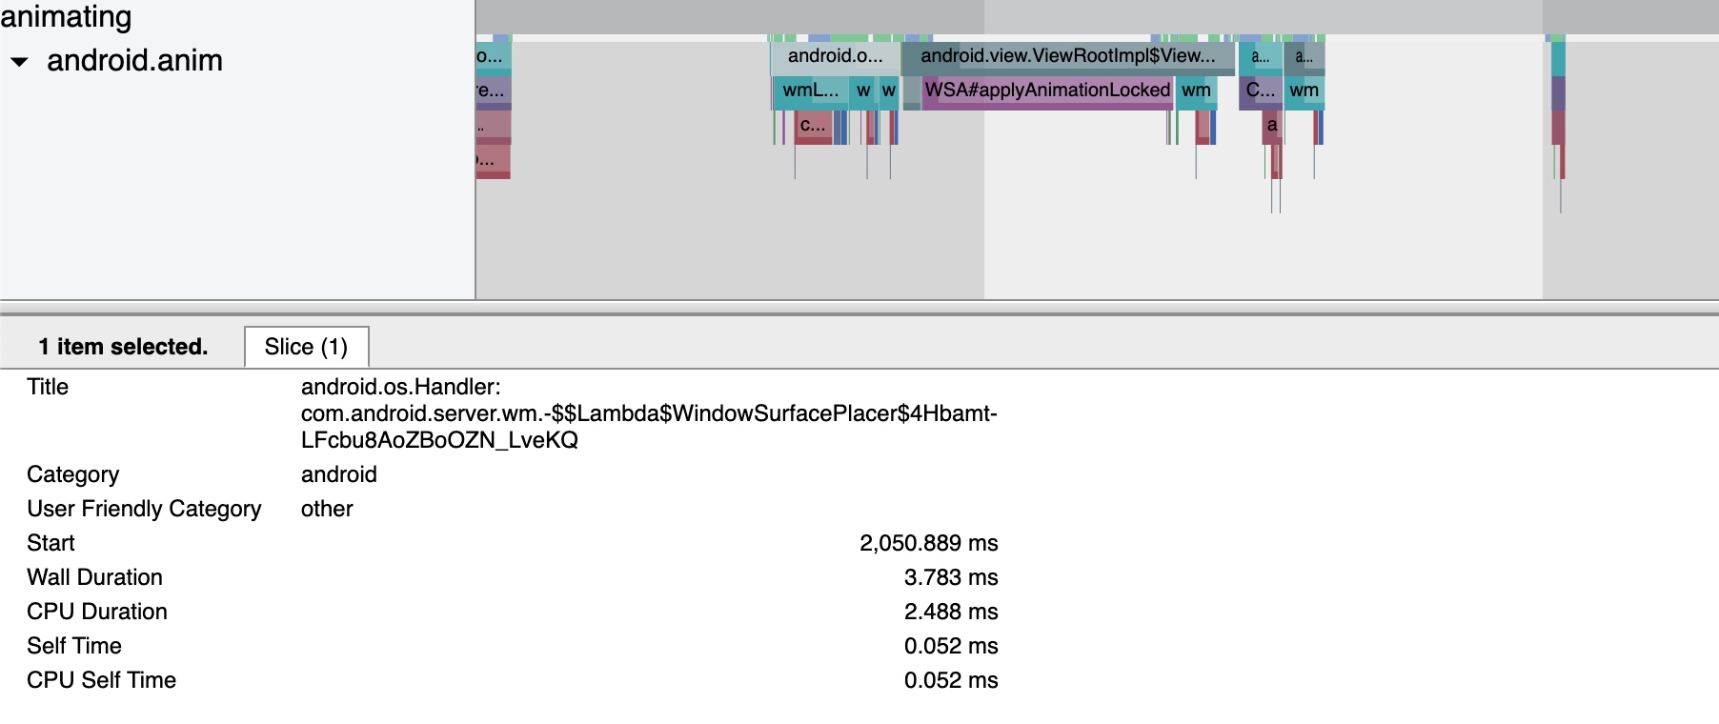Click the purple C... slice
The image size is (1719, 724).
(1260, 90)
